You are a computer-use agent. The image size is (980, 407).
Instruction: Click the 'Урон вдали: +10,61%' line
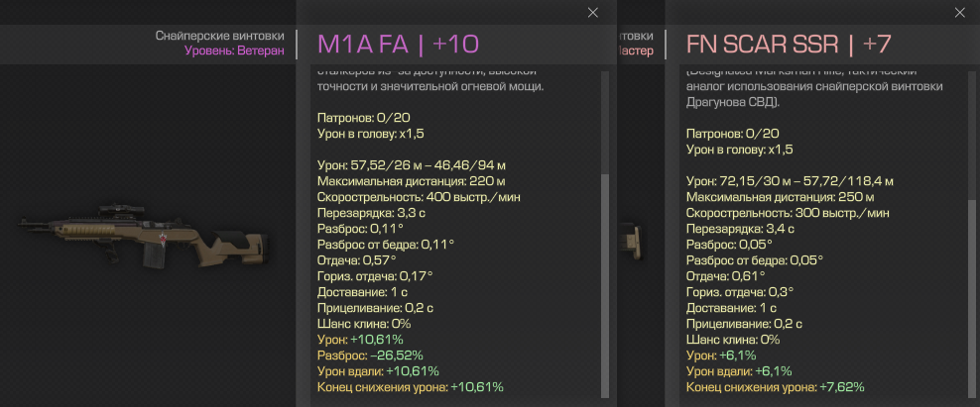click(x=376, y=371)
